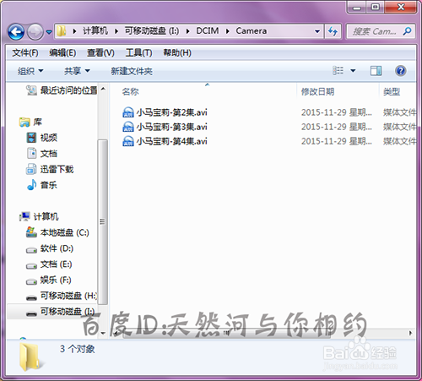The image size is (422, 381).
Task: Click the date cell of 第2集.avi
Action: coord(337,112)
